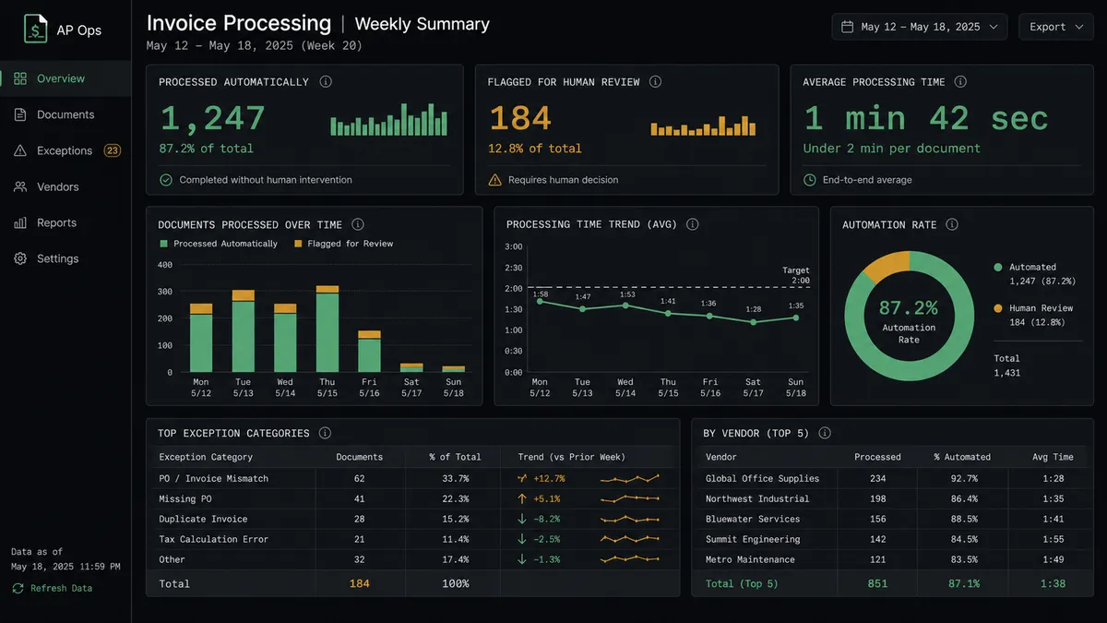Click the Human Review legend dot
The image size is (1107, 623).
point(998,308)
